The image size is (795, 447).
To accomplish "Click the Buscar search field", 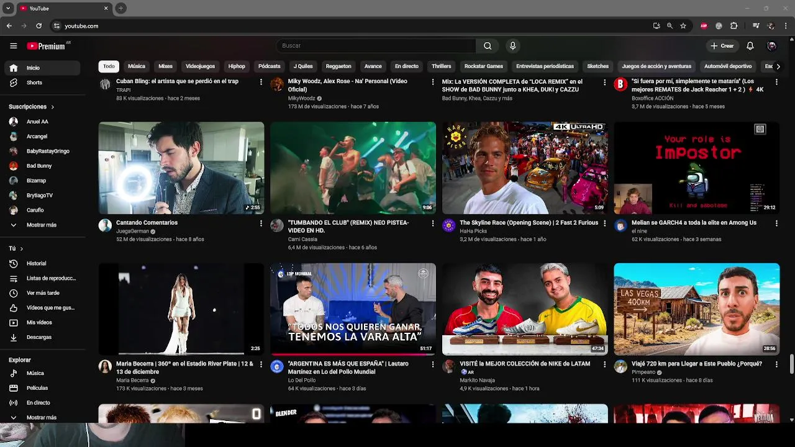I will (x=376, y=45).
